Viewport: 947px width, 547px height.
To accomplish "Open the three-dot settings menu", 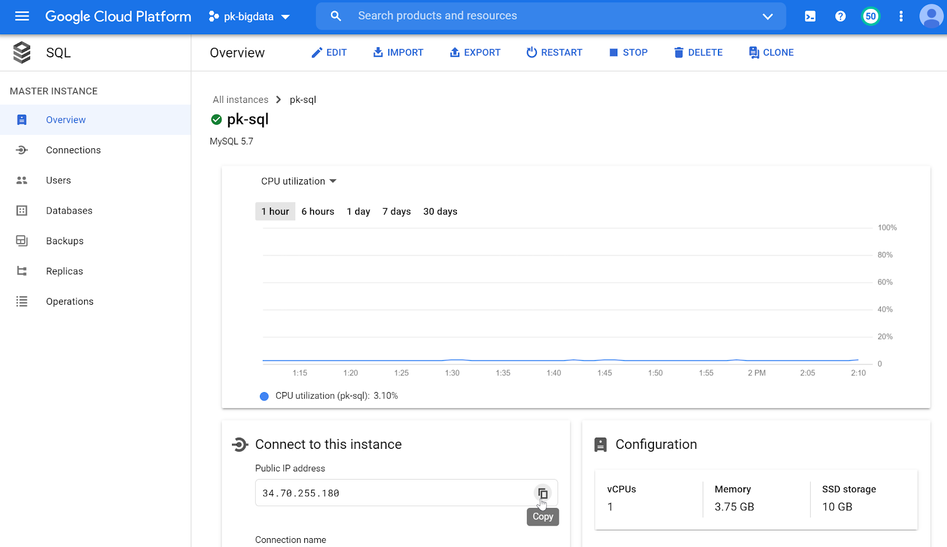I will (x=901, y=17).
